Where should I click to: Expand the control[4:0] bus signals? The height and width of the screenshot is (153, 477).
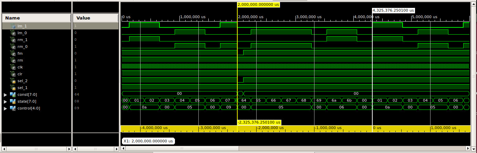click(x=5, y=108)
